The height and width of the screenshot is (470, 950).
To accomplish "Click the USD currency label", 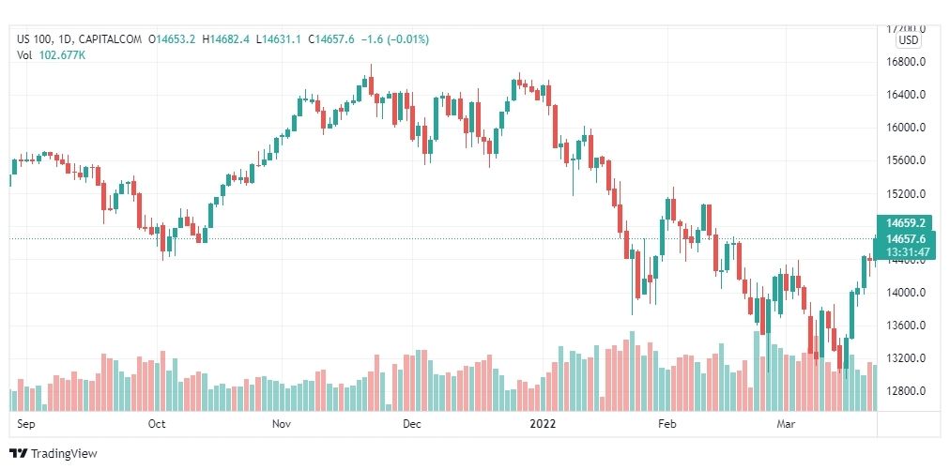I will [908, 40].
